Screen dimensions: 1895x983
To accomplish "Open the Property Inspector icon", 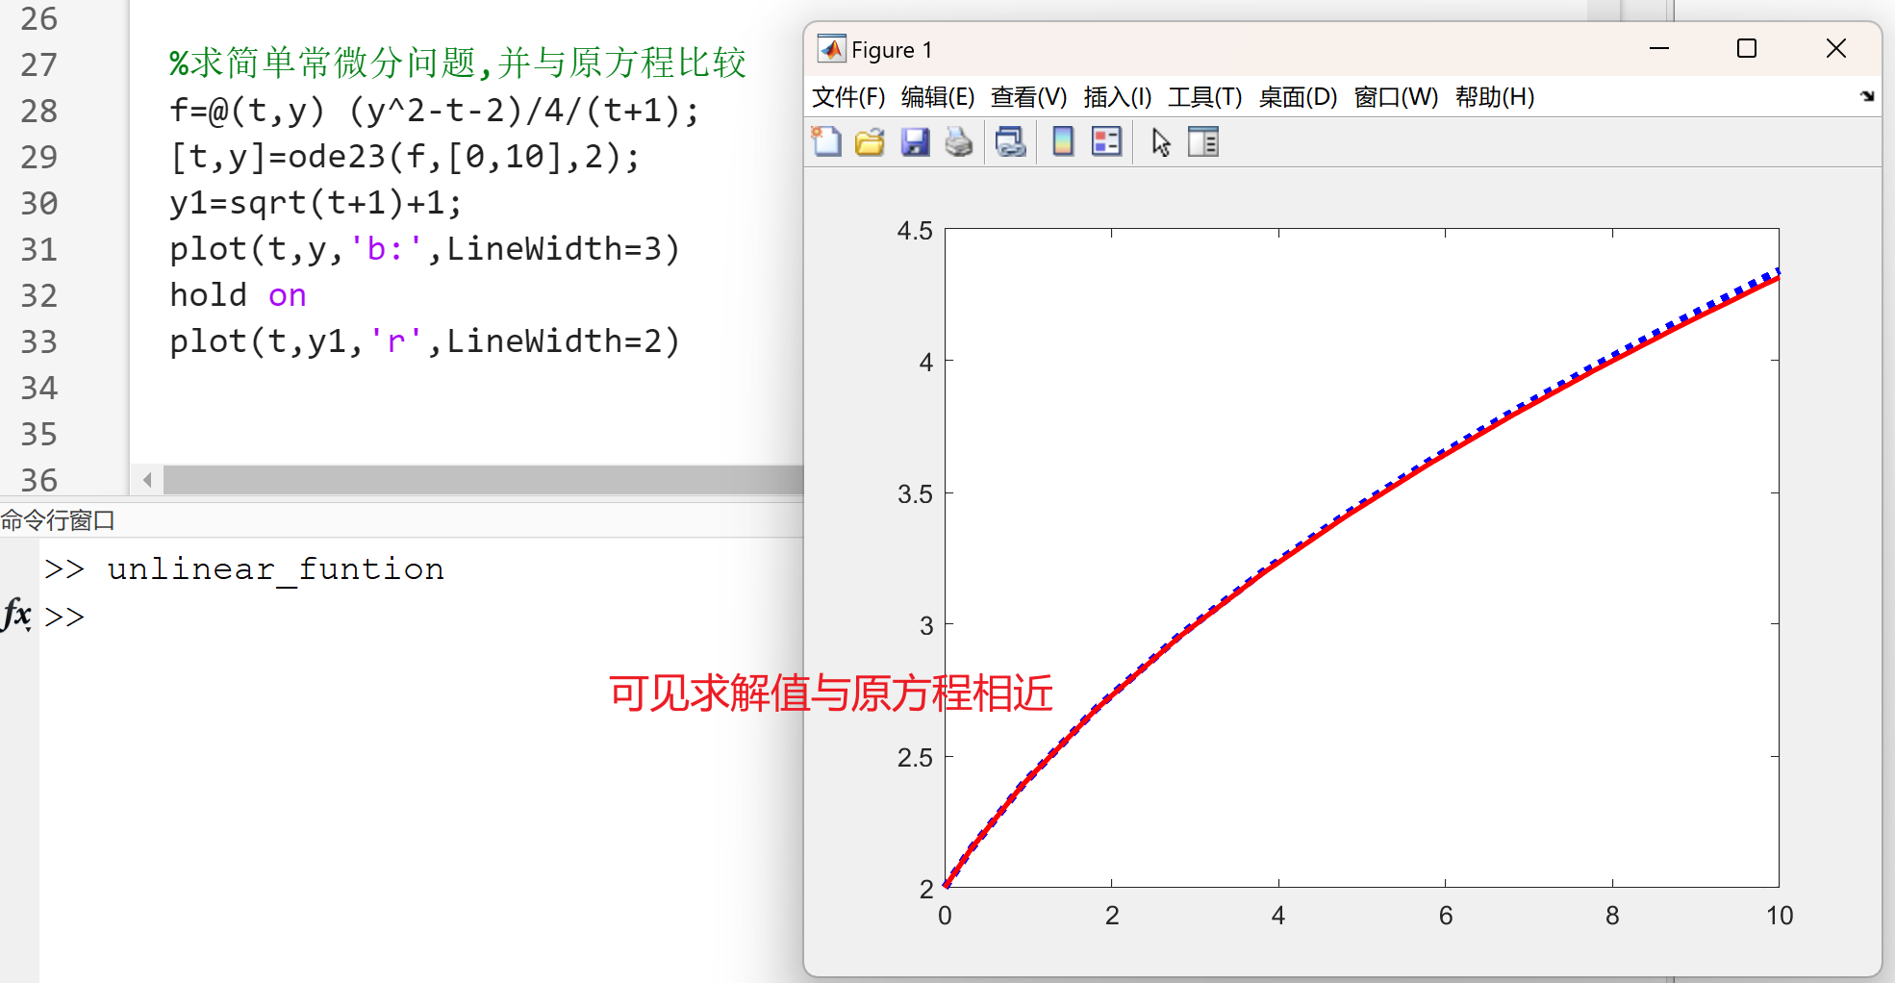I will pyautogui.click(x=1203, y=142).
